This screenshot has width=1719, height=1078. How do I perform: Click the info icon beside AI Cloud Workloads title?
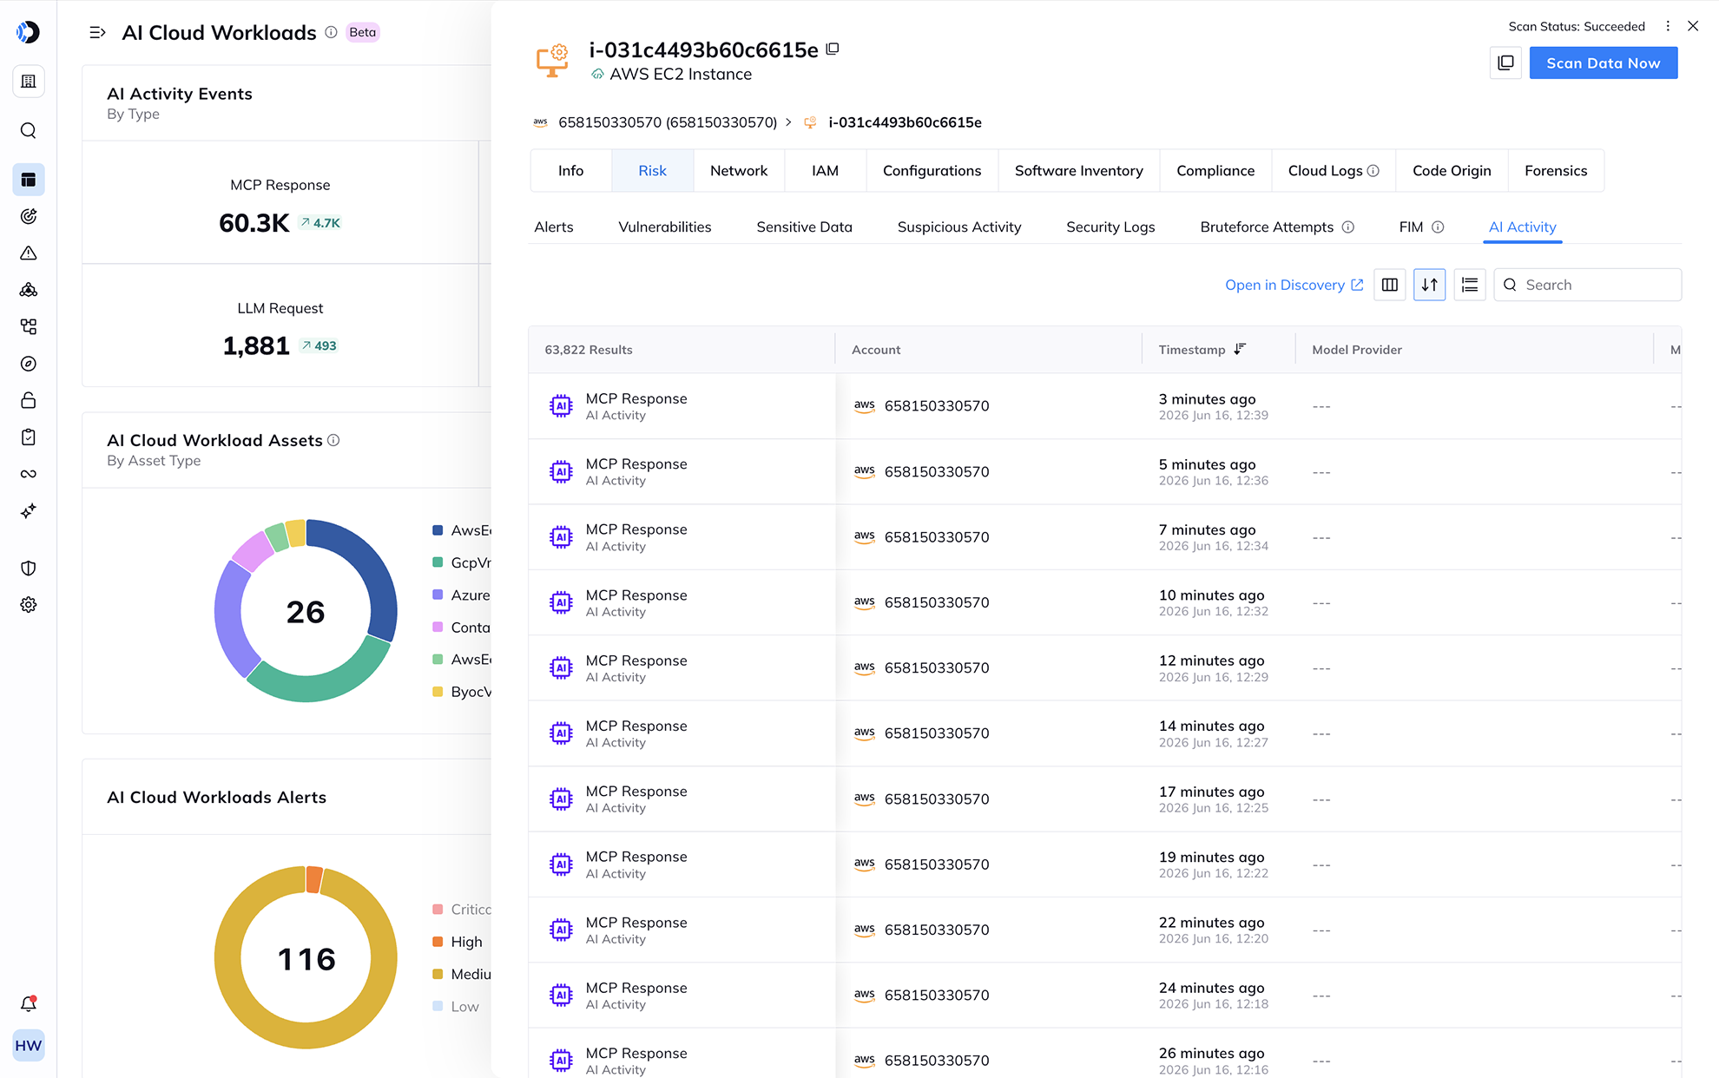pos(331,32)
